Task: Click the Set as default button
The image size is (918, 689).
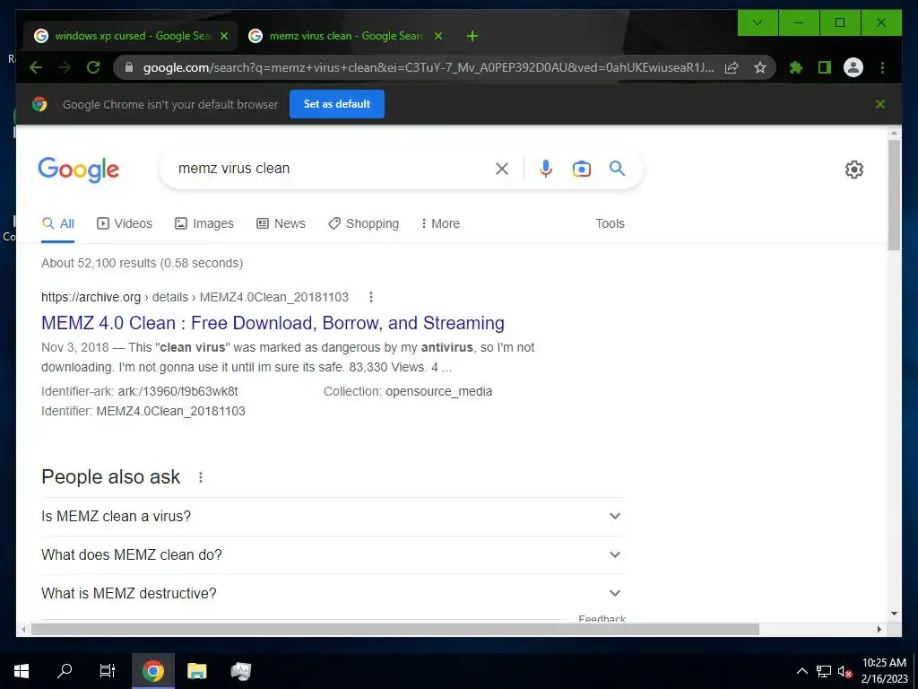Action: tap(337, 104)
